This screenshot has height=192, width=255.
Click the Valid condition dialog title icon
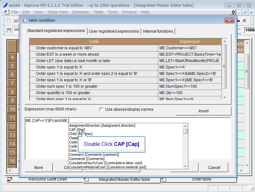click(24, 20)
